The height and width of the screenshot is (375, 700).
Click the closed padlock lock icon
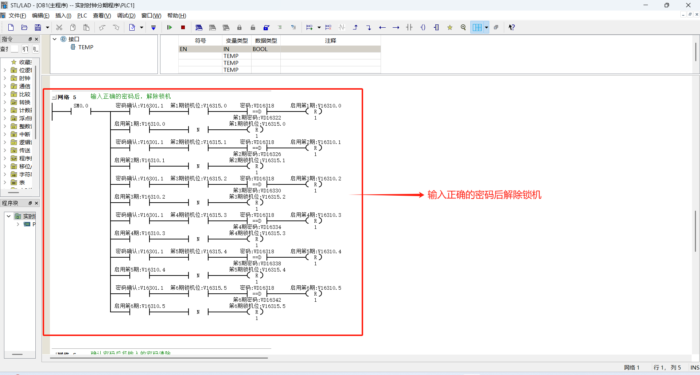point(240,27)
